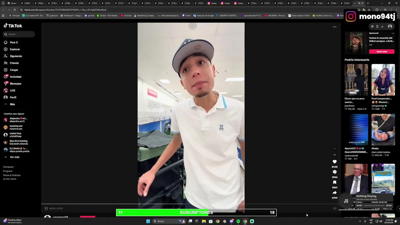Viewport: 400px width, 225px height.
Task: Click the browser address bar URL
Action: click(x=65, y=10)
